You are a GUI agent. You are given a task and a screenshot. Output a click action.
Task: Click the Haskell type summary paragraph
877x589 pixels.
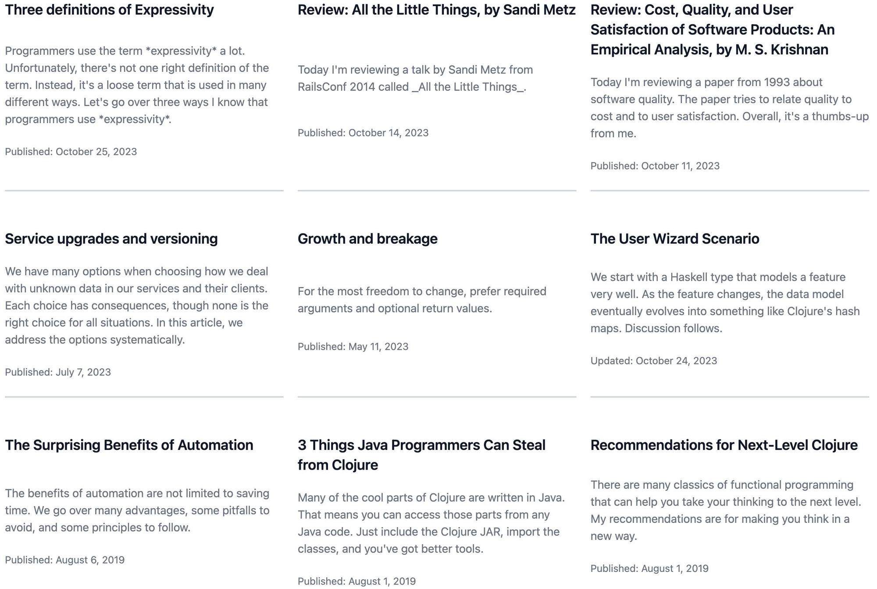(x=725, y=302)
